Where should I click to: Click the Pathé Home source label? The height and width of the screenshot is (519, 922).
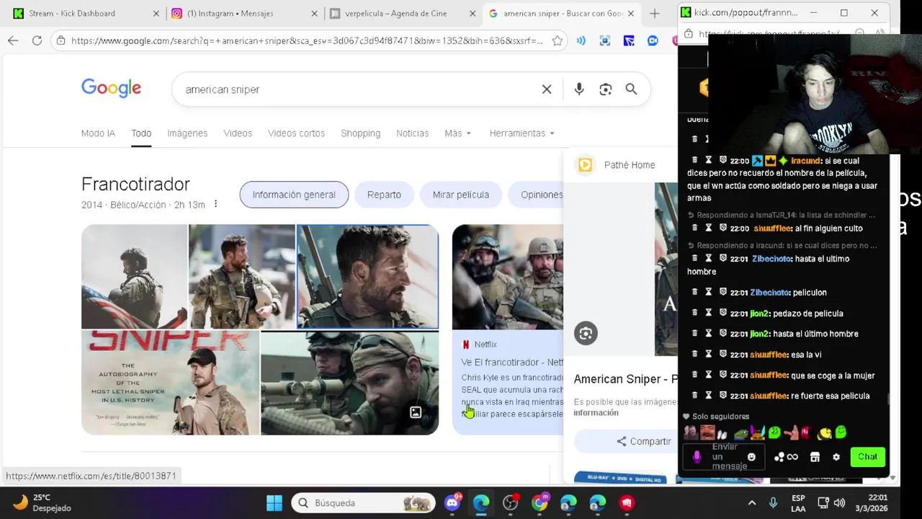629,165
